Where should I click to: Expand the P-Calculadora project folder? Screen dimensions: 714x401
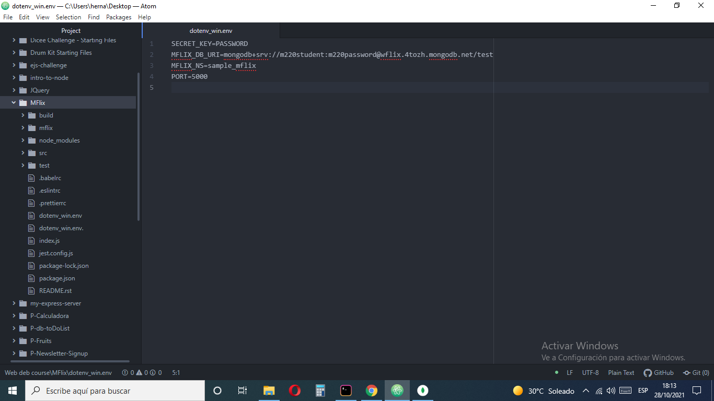point(14,316)
